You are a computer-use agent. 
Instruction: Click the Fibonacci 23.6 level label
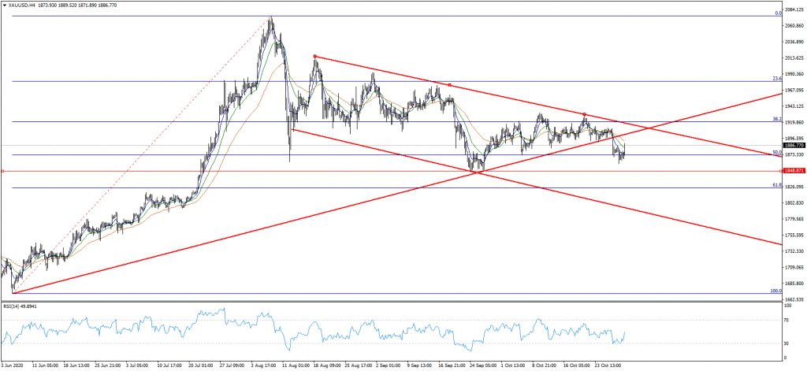(x=776, y=79)
